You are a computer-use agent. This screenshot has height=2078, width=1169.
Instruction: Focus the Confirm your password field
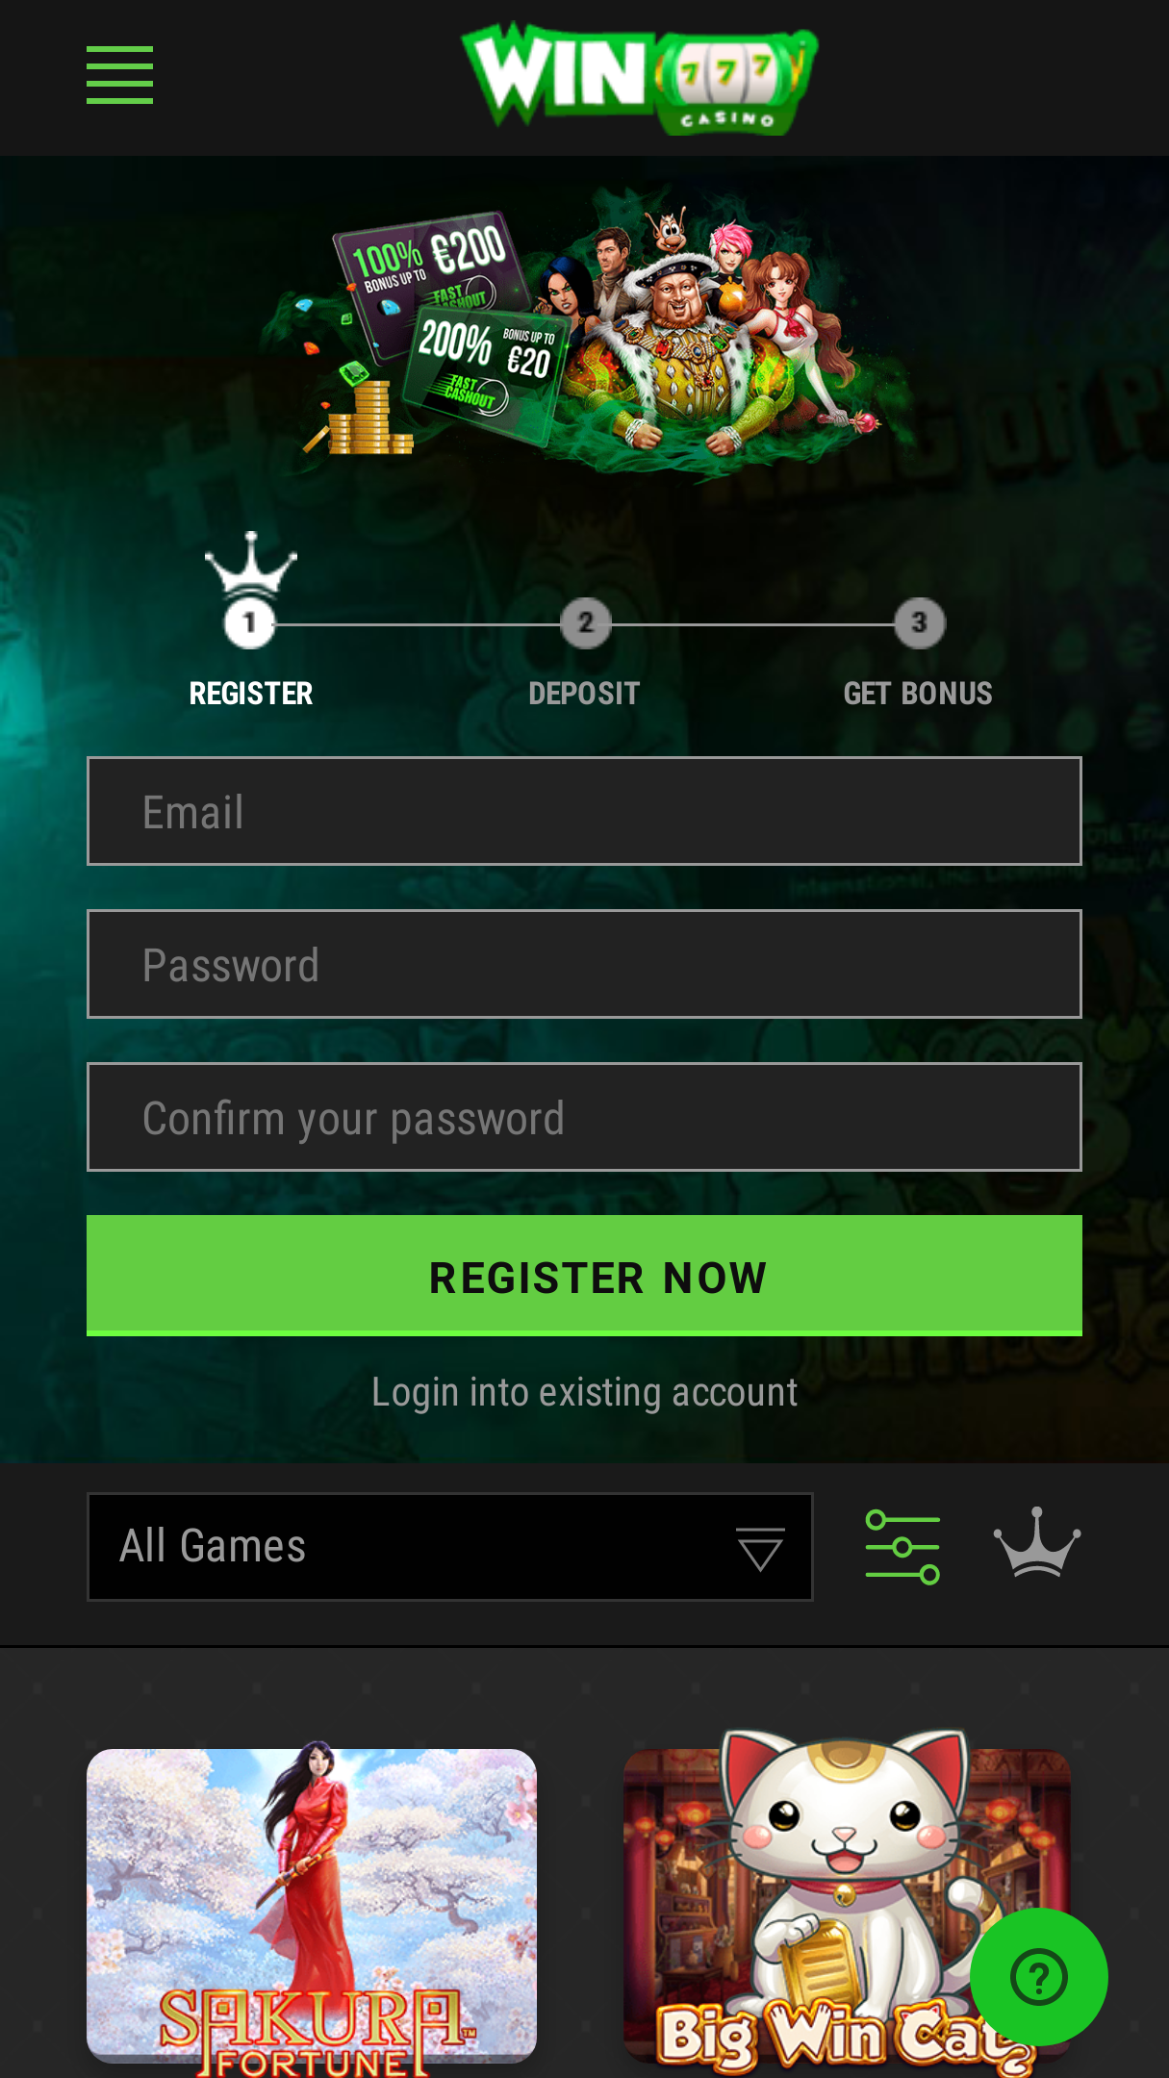(x=584, y=1117)
